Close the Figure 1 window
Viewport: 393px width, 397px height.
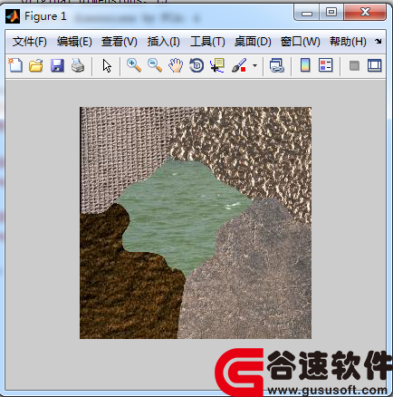(365, 13)
